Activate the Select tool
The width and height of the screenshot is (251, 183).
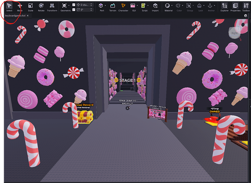(9, 7)
